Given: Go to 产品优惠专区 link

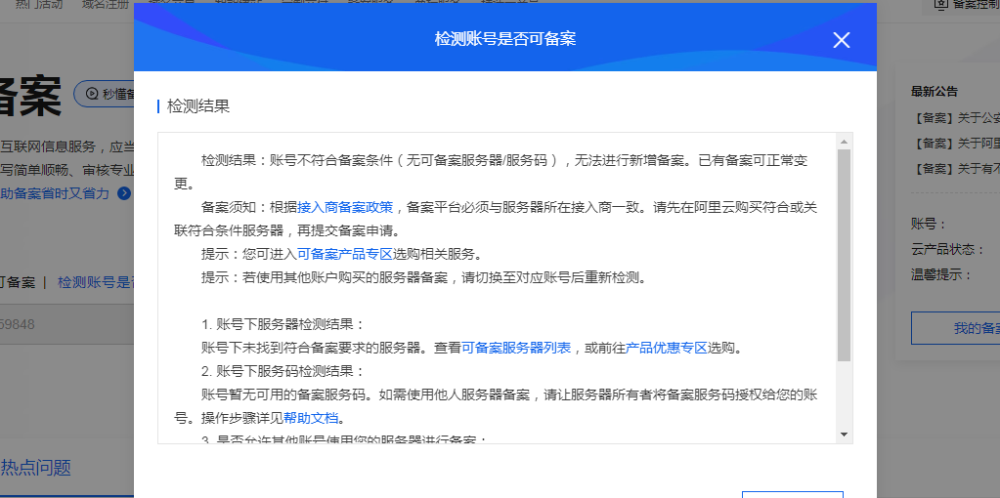Looking at the screenshot, I should coord(666,347).
